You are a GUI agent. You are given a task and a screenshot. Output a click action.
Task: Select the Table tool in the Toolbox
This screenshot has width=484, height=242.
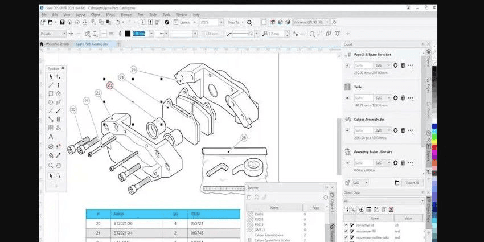pos(51,128)
